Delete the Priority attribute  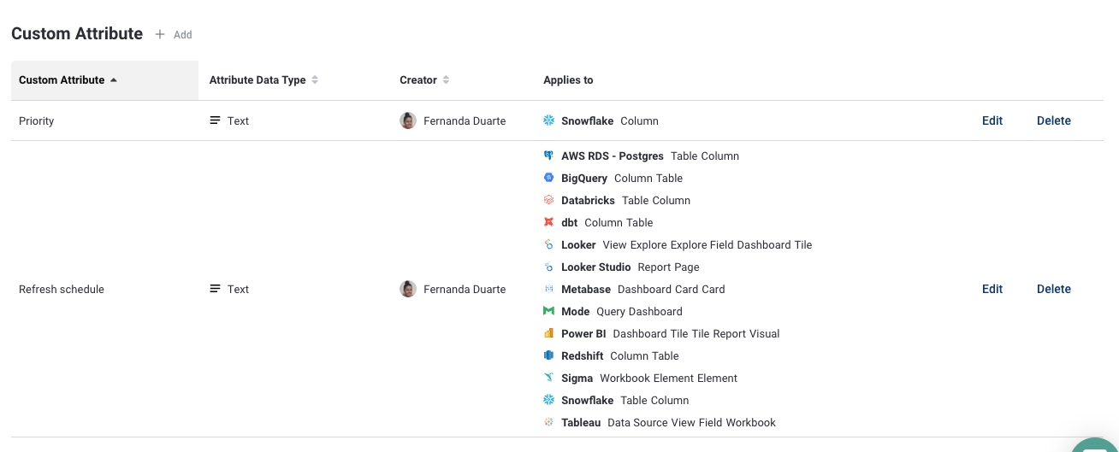click(x=1053, y=120)
